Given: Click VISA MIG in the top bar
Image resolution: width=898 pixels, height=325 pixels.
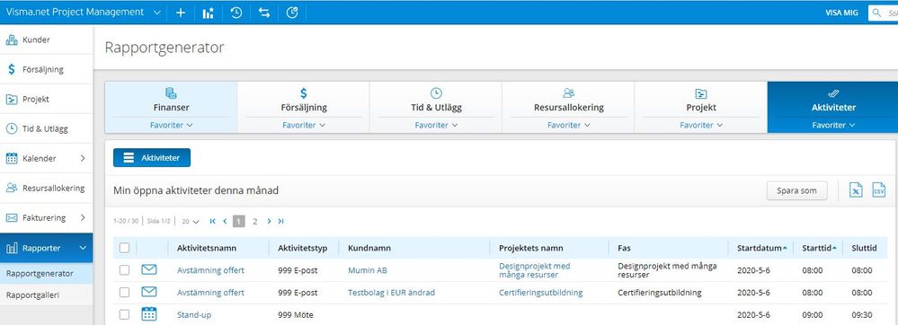Looking at the screenshot, I should coord(841,13).
